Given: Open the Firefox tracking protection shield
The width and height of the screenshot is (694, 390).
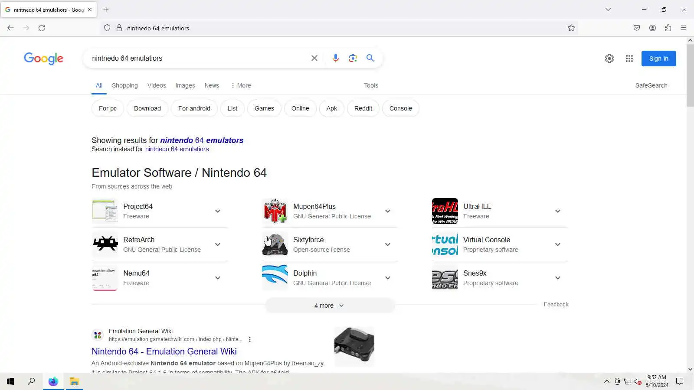Looking at the screenshot, I should (107, 28).
